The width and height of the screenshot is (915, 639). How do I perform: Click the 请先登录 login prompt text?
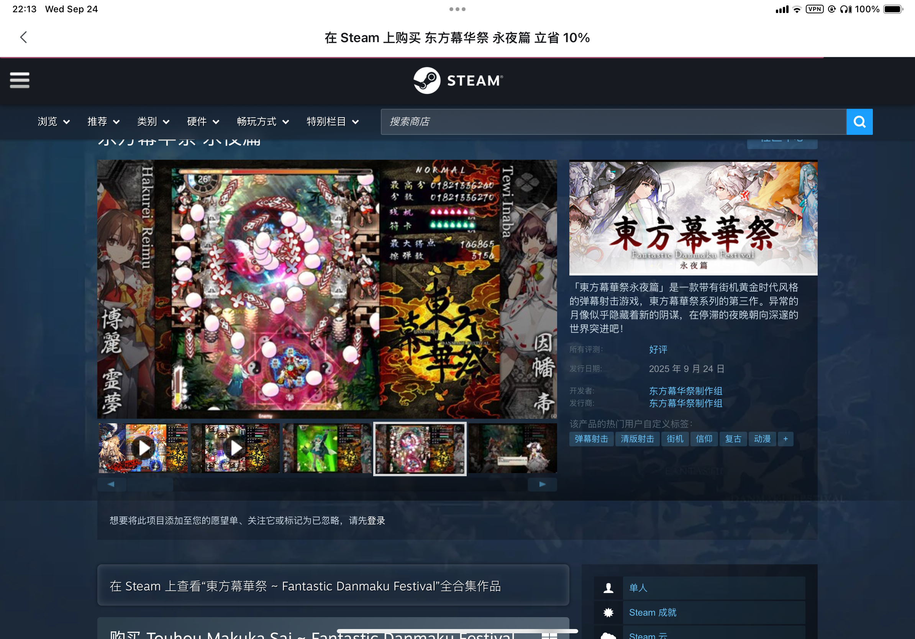tap(367, 520)
